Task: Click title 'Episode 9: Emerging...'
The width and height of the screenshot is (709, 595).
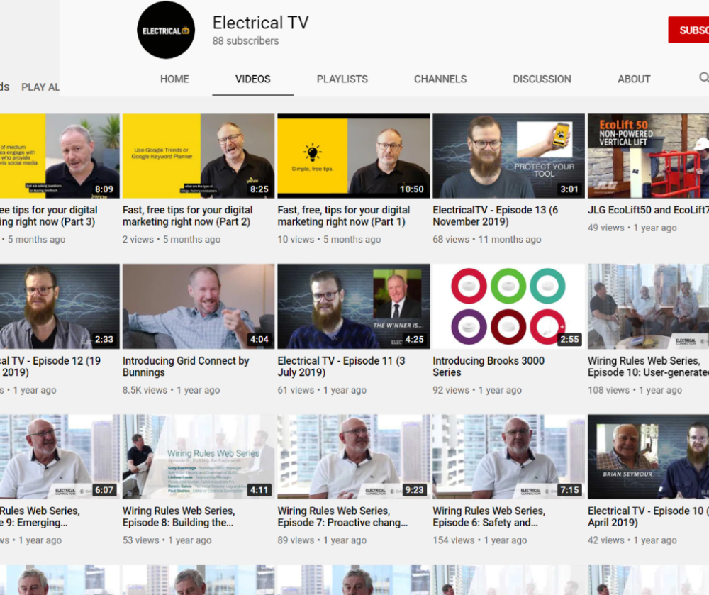Action: click(40, 517)
